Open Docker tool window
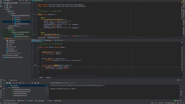Screen dimensions: 185x104 [30, 101]
